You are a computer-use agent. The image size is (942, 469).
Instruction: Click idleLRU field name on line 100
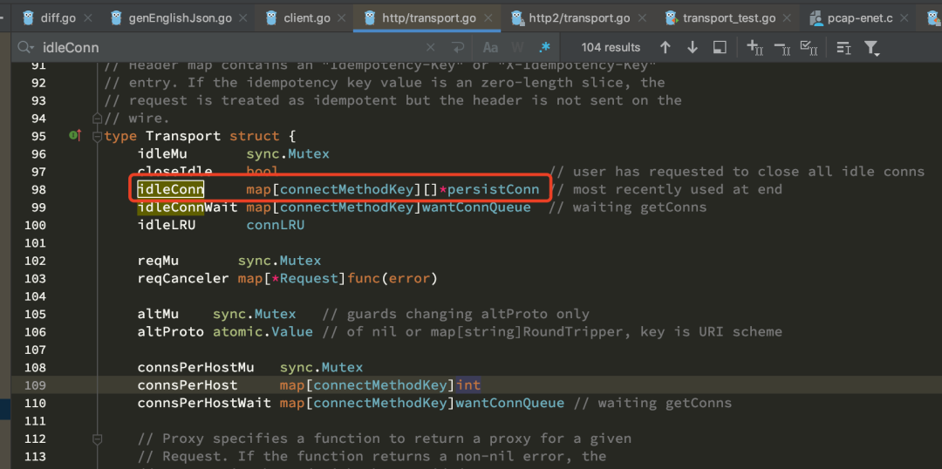click(x=167, y=226)
